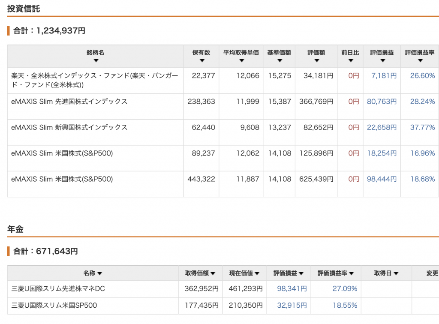
Task: Click 三菱U国際スリム先進株マネDC pension name
Action: (58, 289)
